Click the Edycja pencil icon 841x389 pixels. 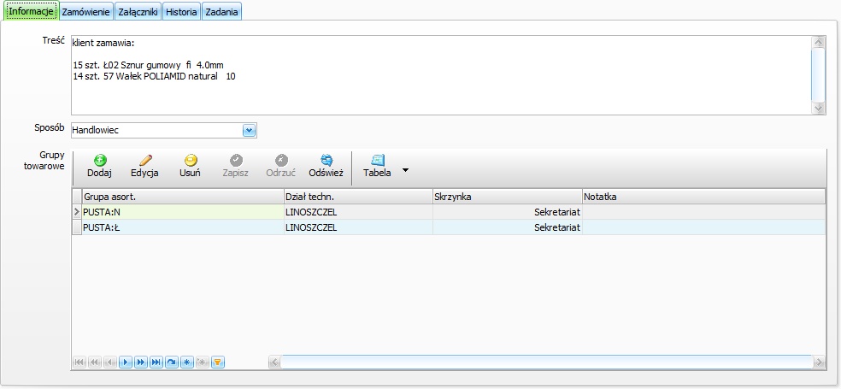[x=144, y=160]
